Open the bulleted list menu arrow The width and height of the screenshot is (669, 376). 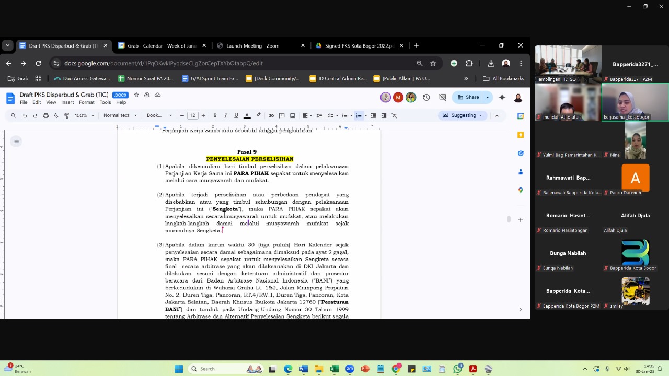(x=352, y=115)
